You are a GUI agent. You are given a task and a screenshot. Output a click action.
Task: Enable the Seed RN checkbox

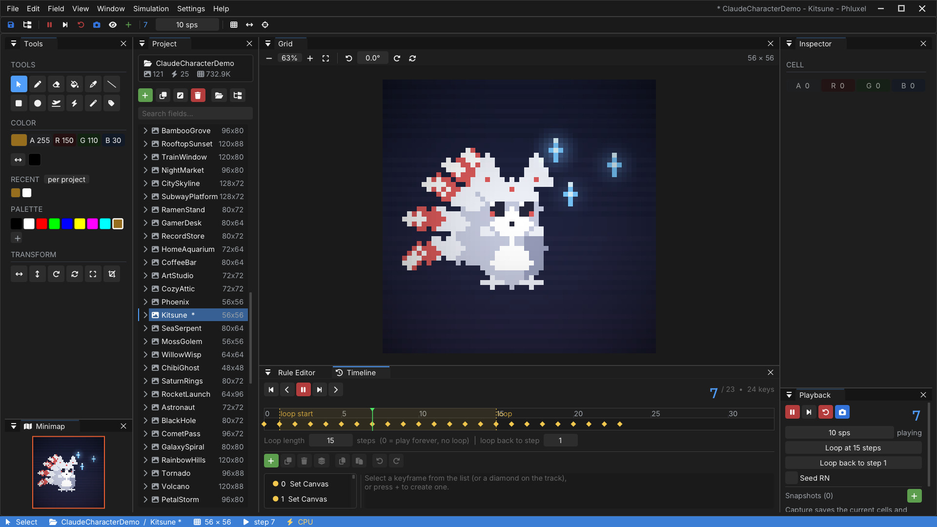pos(792,478)
